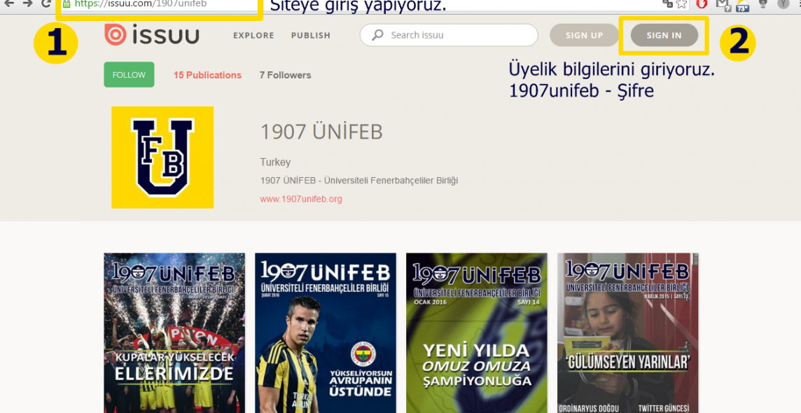Open the Publish menu
Screen dimensions: 801x413
pyautogui.click(x=310, y=36)
